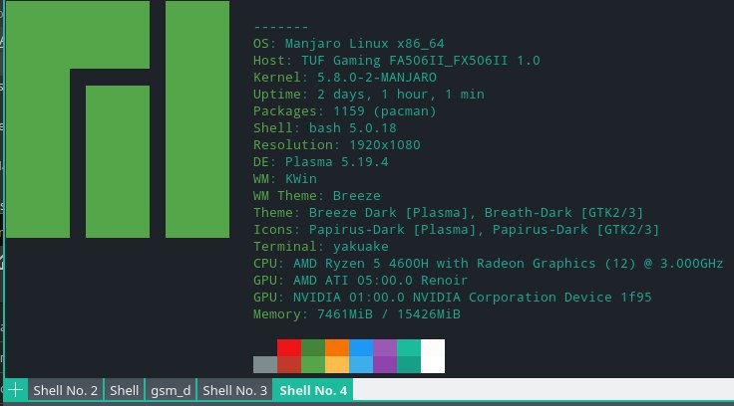Click the Terminal: yakuake line
This screenshot has height=406, width=734.
point(321,246)
